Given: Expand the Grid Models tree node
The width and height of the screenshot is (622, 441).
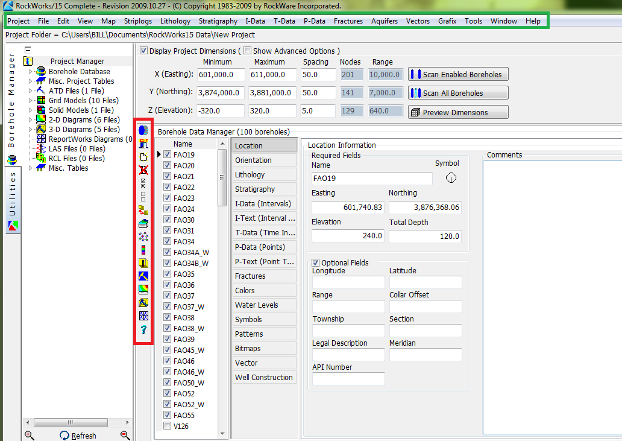Looking at the screenshot, I should (x=31, y=100).
